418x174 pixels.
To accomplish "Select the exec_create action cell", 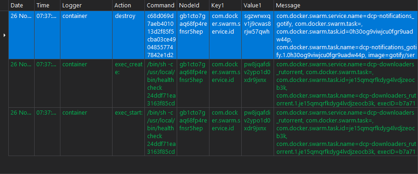I will point(129,83).
